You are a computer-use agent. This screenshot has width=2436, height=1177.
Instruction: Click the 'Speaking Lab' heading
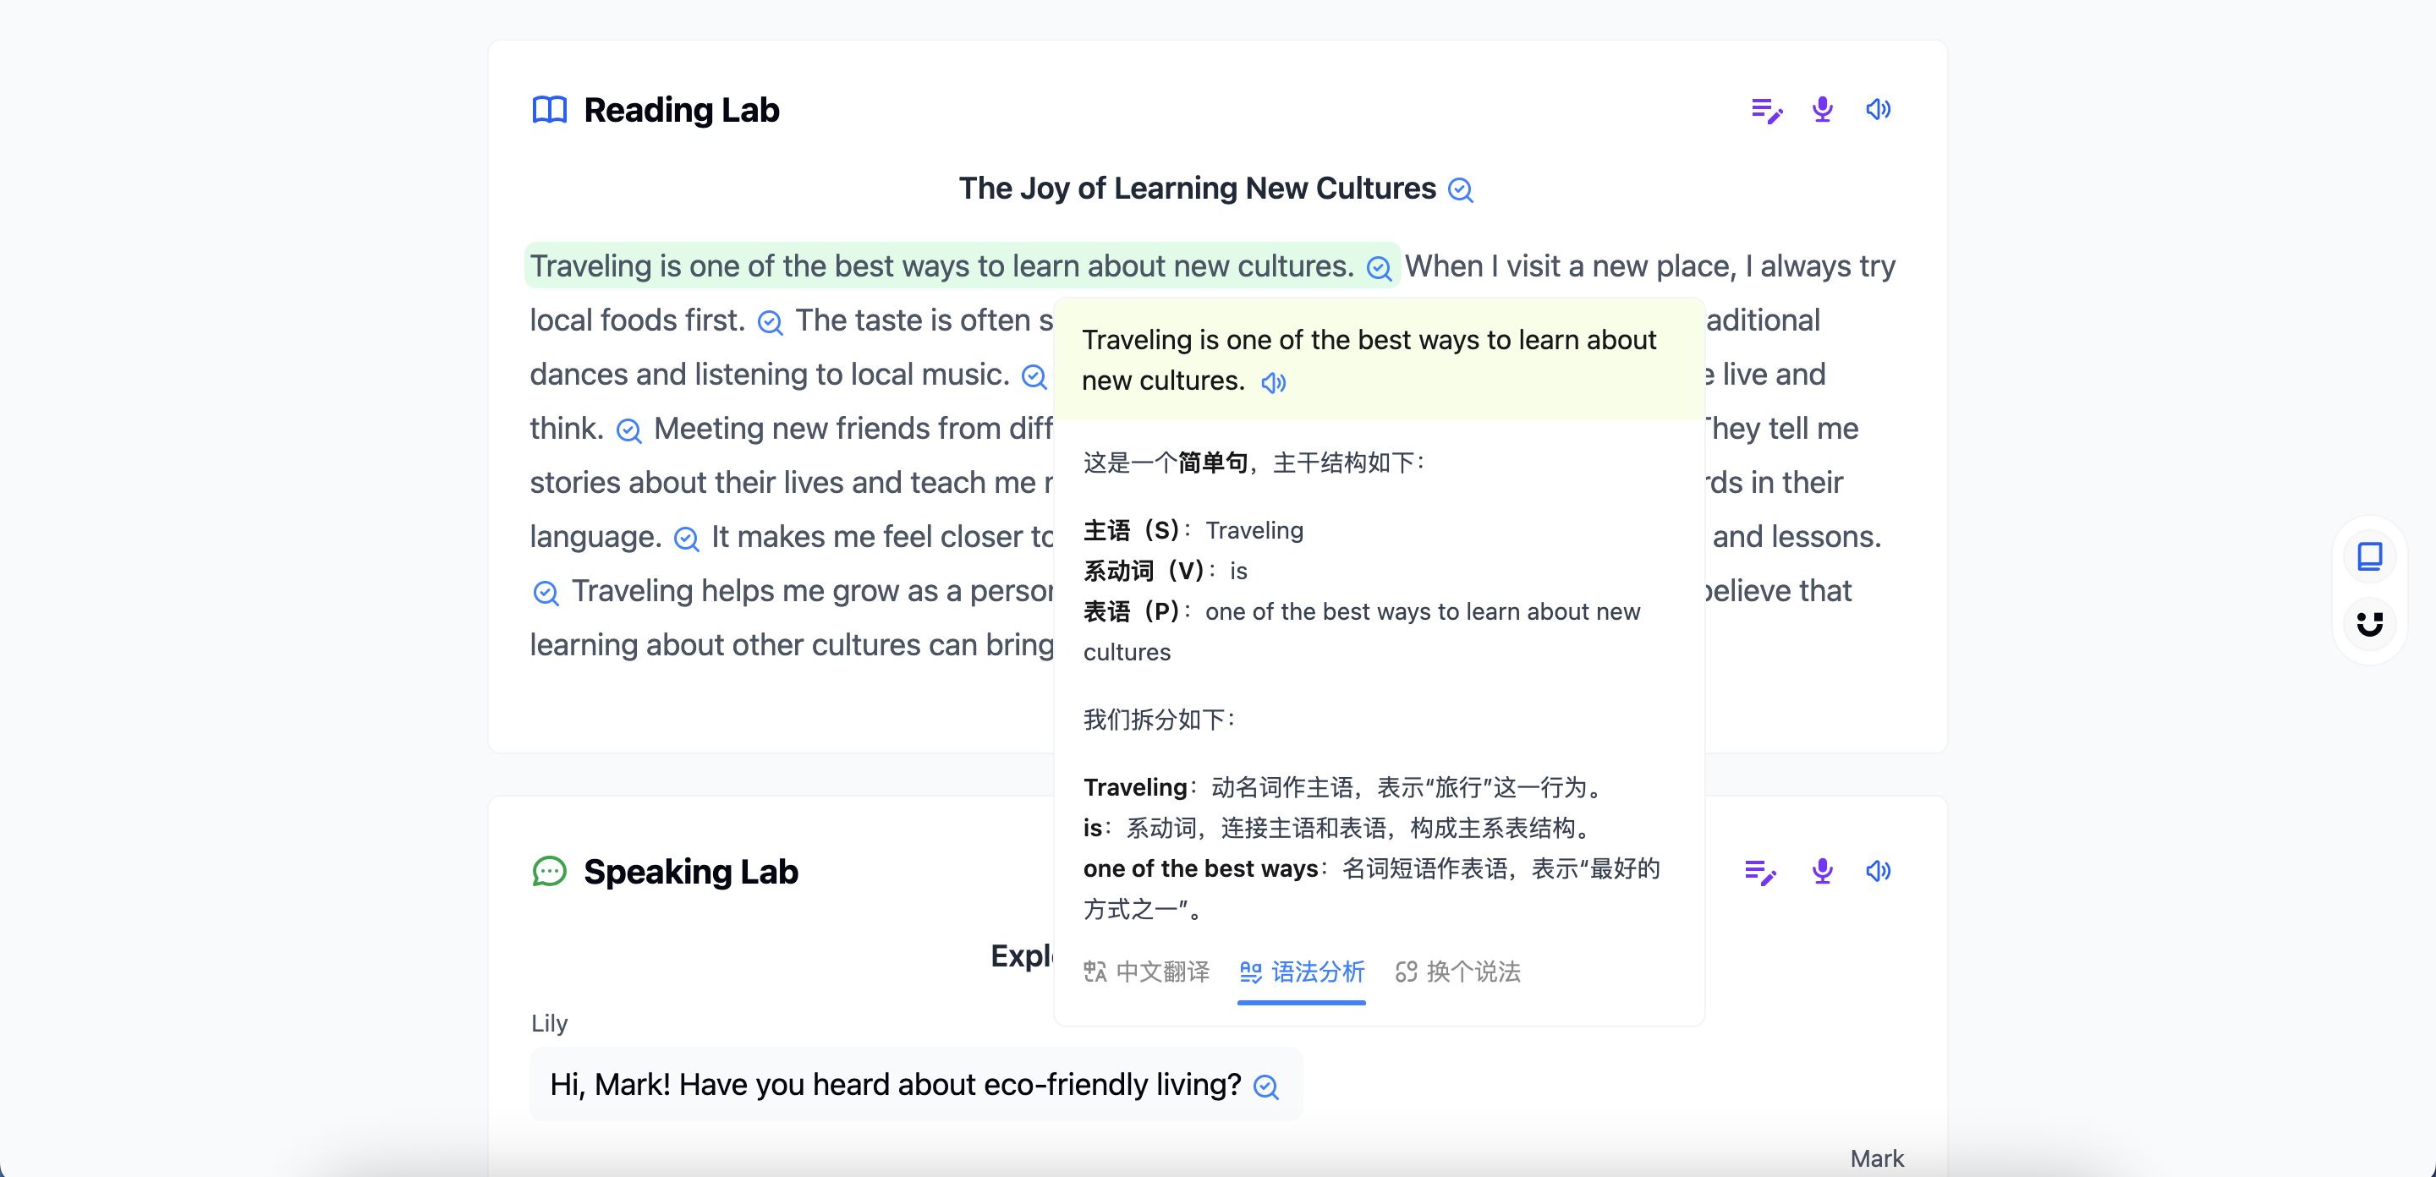pos(690,871)
